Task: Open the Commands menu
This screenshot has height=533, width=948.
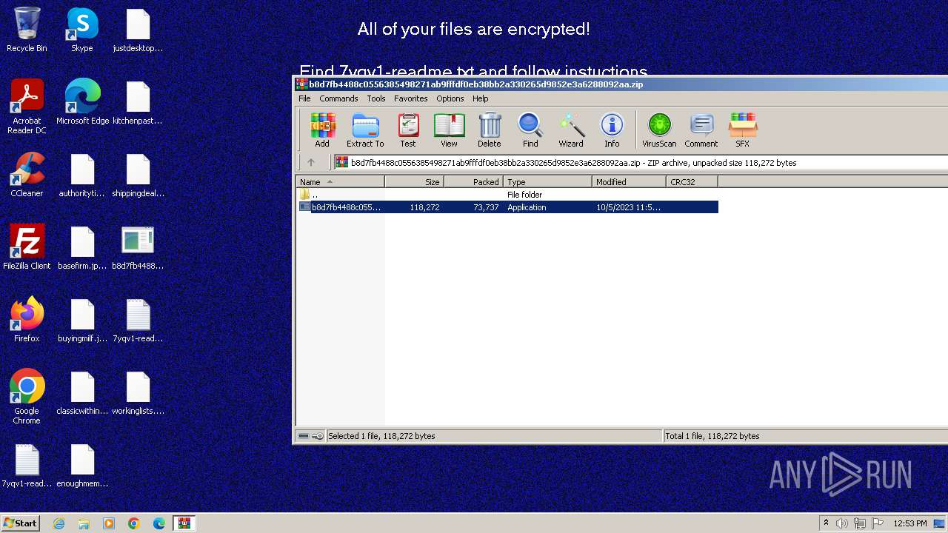Action: (338, 98)
